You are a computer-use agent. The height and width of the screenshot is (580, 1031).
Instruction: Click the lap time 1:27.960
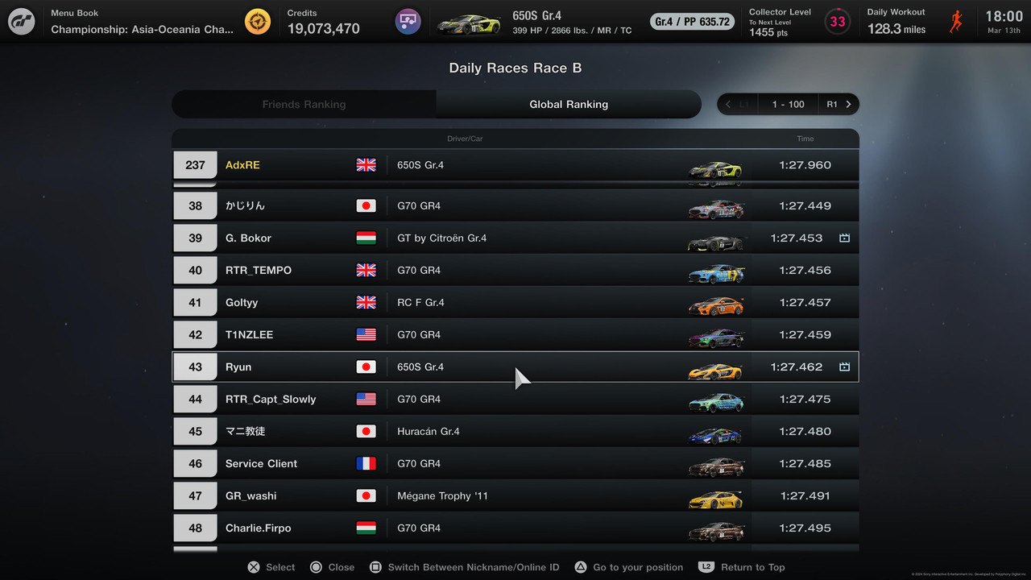(805, 165)
